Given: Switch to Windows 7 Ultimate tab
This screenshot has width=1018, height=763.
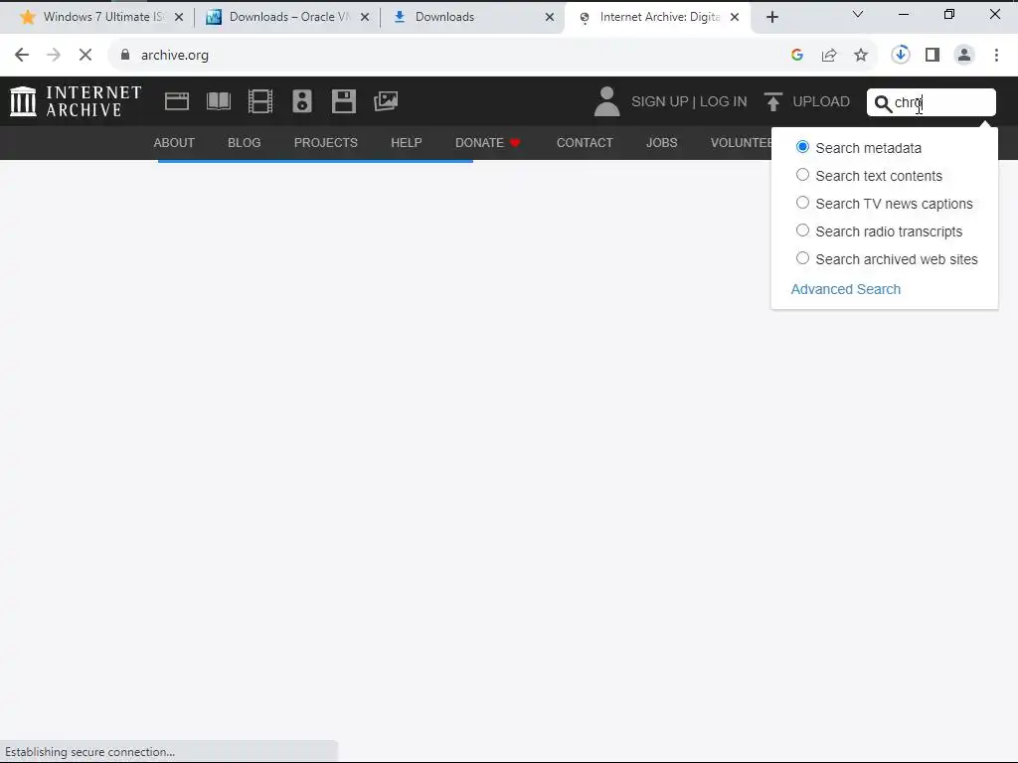Looking at the screenshot, I should point(102,17).
